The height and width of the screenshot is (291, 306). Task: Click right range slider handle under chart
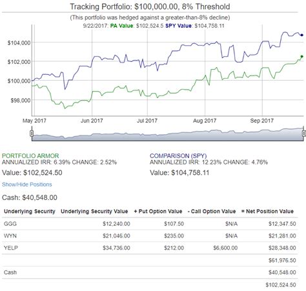pyautogui.click(x=304, y=134)
